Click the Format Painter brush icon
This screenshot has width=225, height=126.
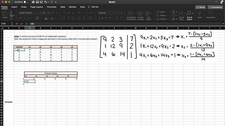coord(11,19)
